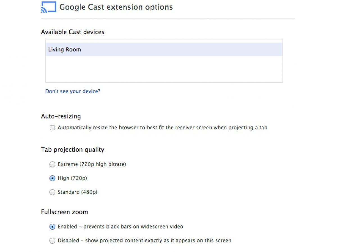Click the "Auto-resizing" section heading
Viewport: 337px width, 252px height.
[x=61, y=116]
